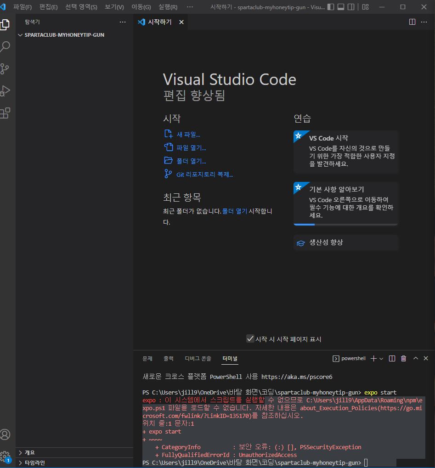Expand the 개요 outline section
This screenshot has height=468, width=435.
coord(74,452)
